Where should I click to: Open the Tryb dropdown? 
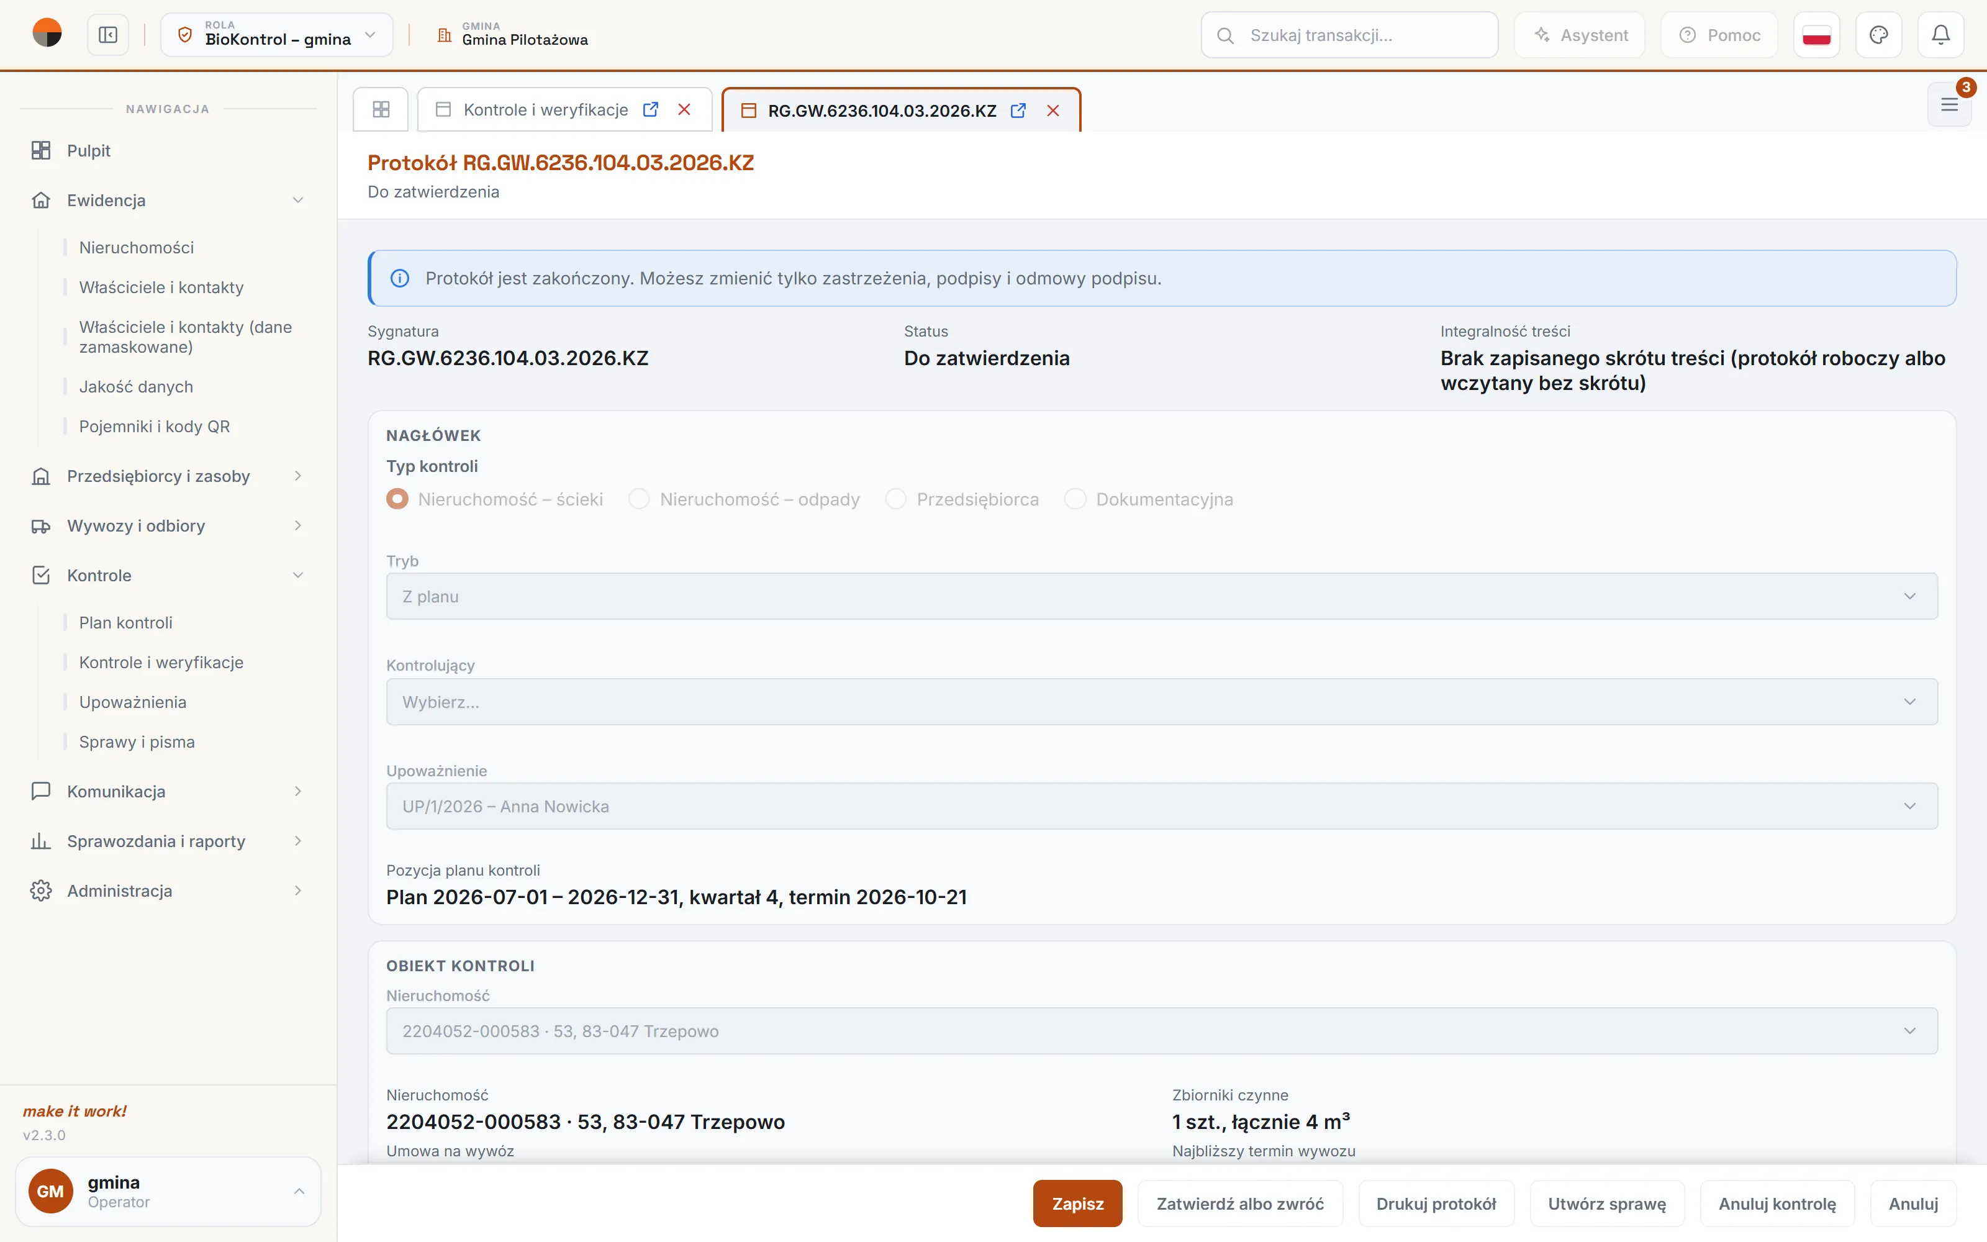tap(1162, 596)
